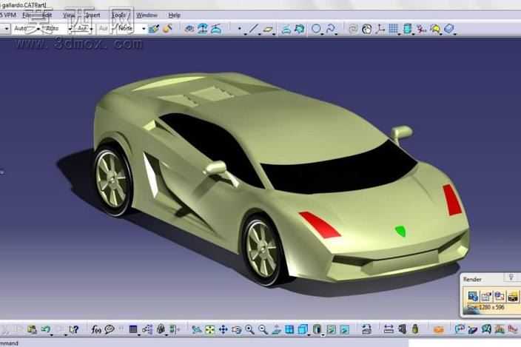Click the third icon in Render panel
521x347 pixels.
point(499,295)
